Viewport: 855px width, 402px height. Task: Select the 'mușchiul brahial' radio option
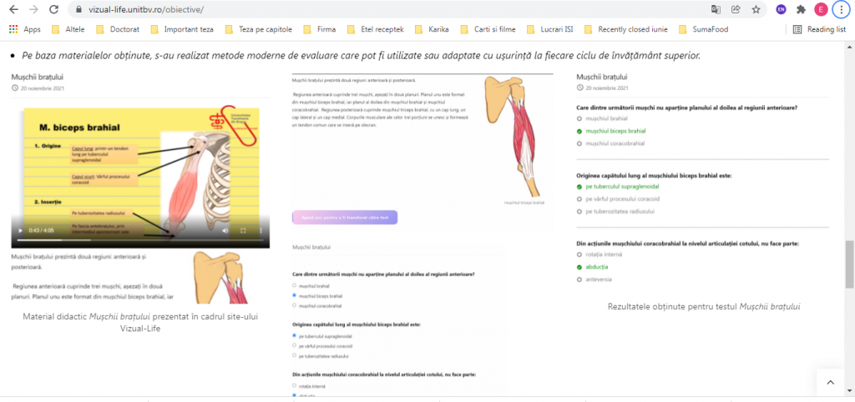pyautogui.click(x=296, y=285)
